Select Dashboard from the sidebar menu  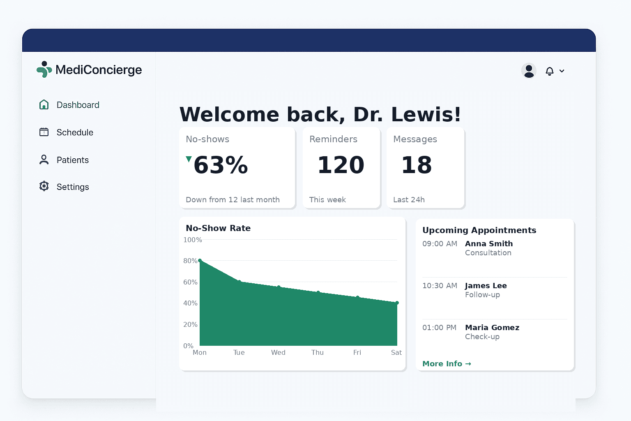78,105
